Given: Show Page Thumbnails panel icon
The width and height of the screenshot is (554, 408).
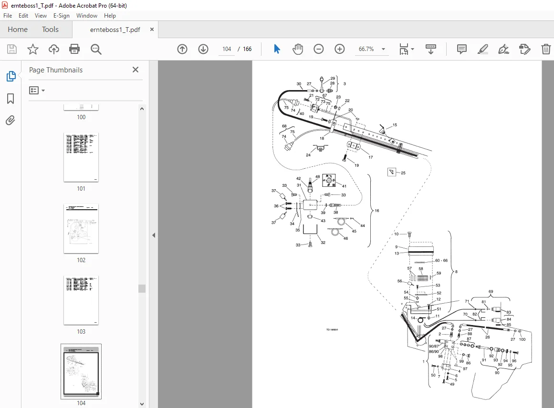Looking at the screenshot, I should [x=10, y=76].
